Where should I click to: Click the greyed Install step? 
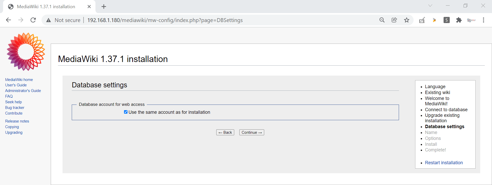(x=431, y=144)
